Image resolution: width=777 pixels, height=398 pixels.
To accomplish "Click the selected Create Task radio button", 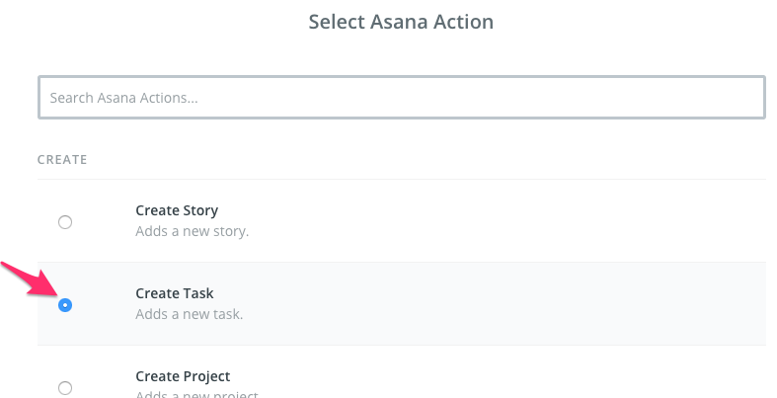I will 65,305.
